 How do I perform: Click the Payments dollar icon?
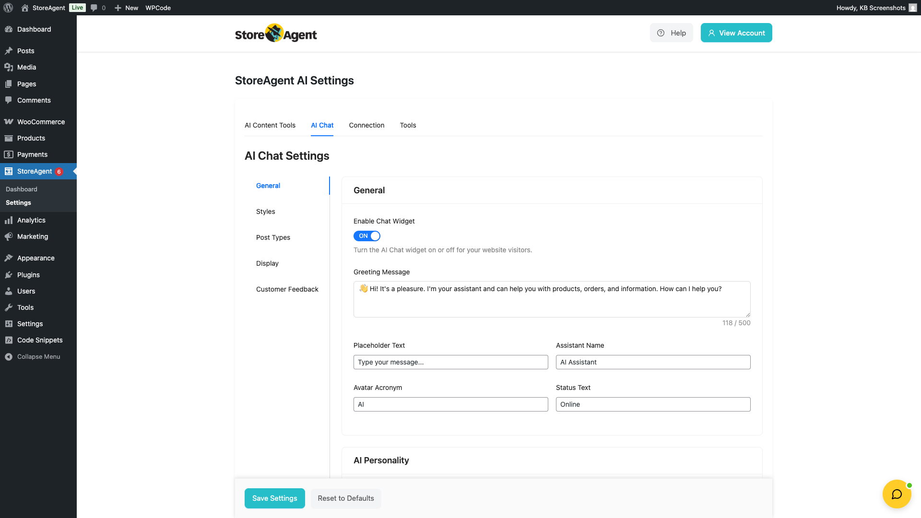(9, 154)
